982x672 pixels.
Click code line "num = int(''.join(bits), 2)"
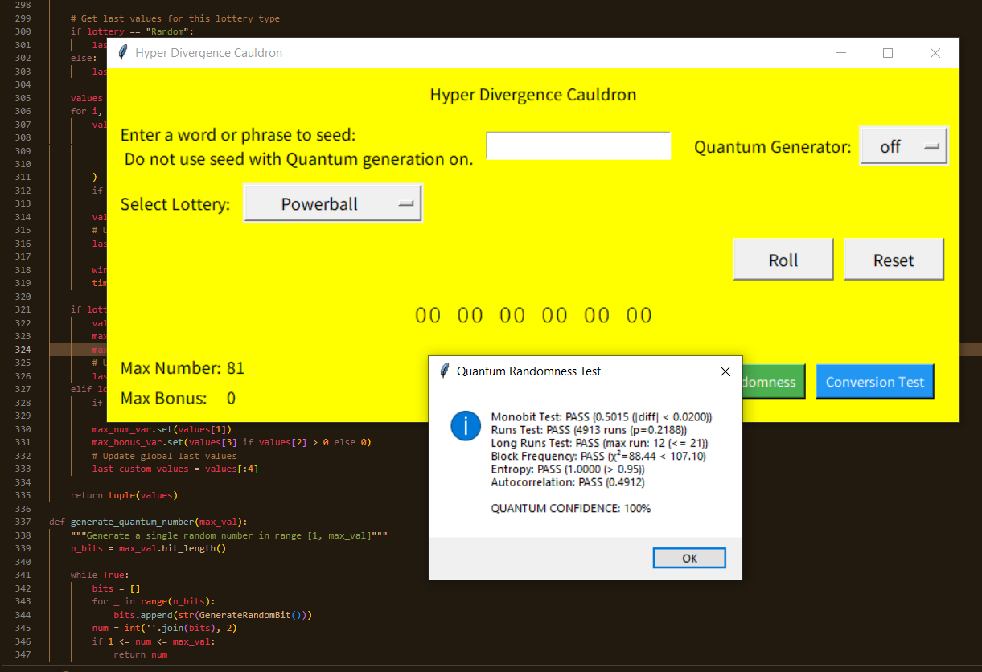[x=165, y=628]
